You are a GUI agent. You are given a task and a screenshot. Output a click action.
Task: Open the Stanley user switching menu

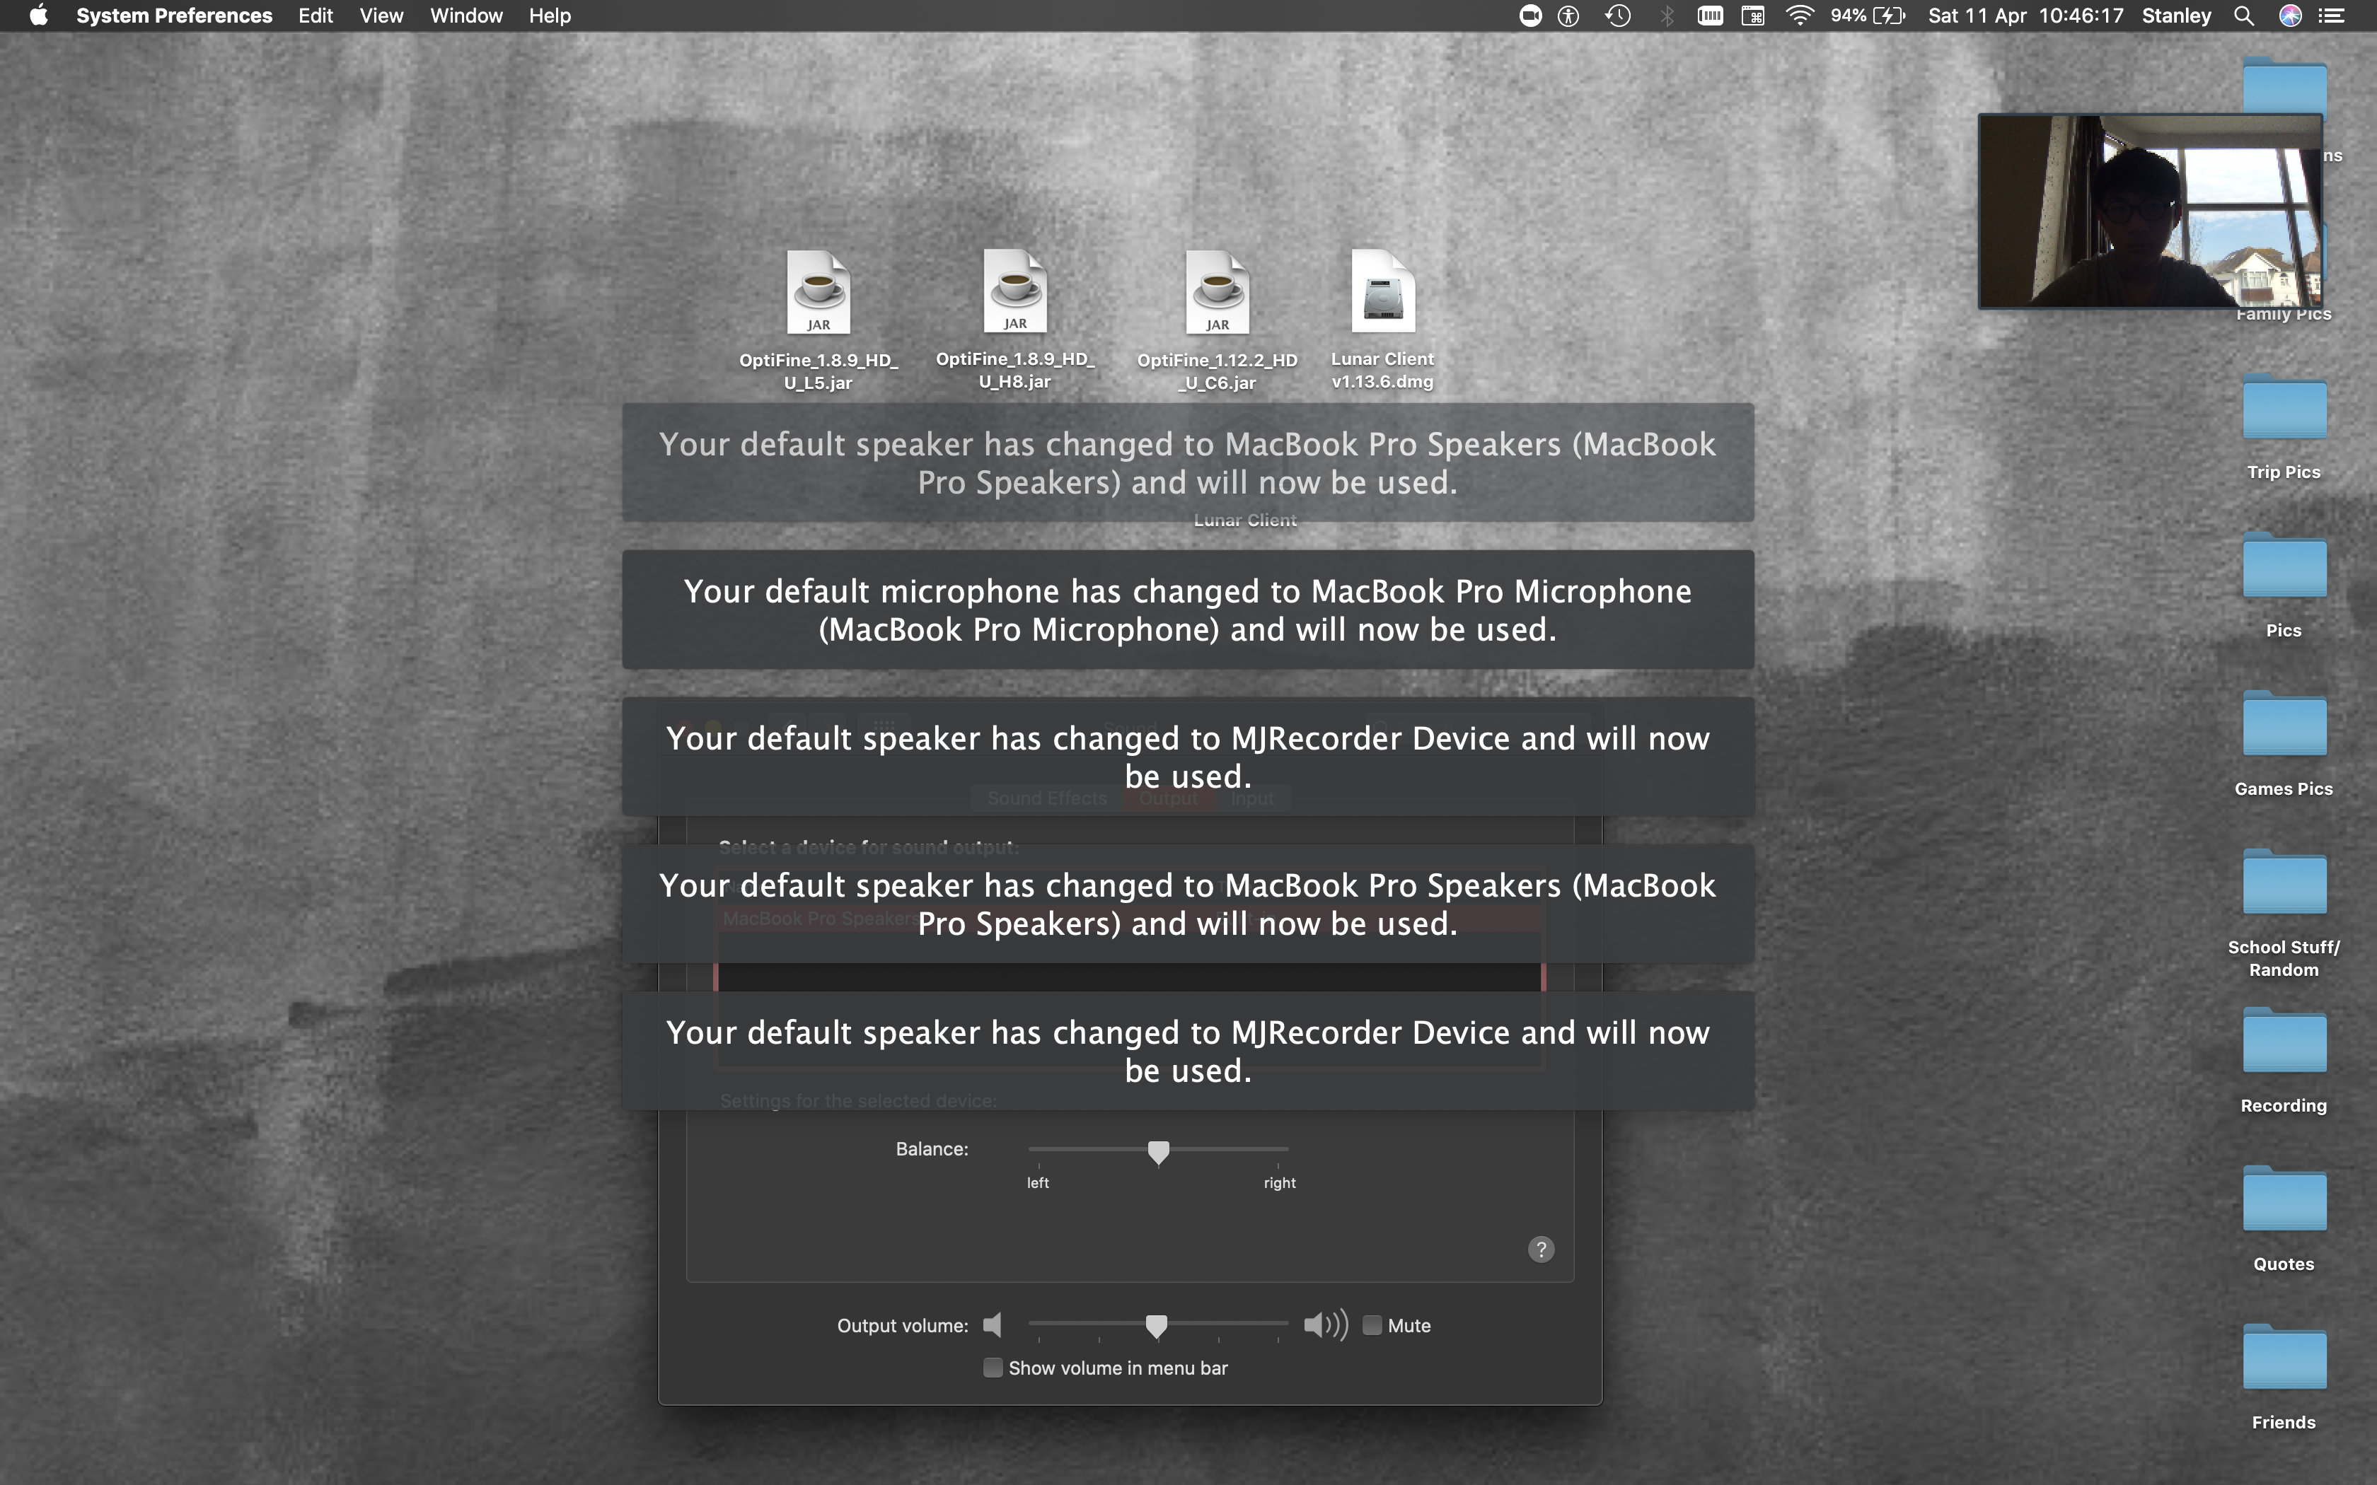tap(2175, 16)
